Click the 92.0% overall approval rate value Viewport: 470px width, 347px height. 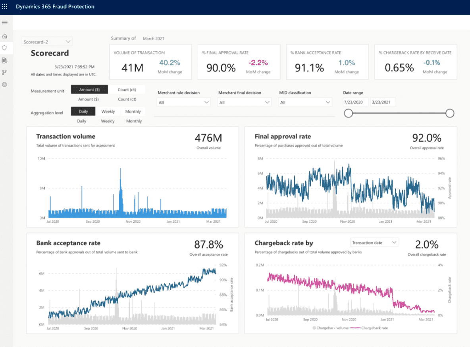click(x=427, y=138)
